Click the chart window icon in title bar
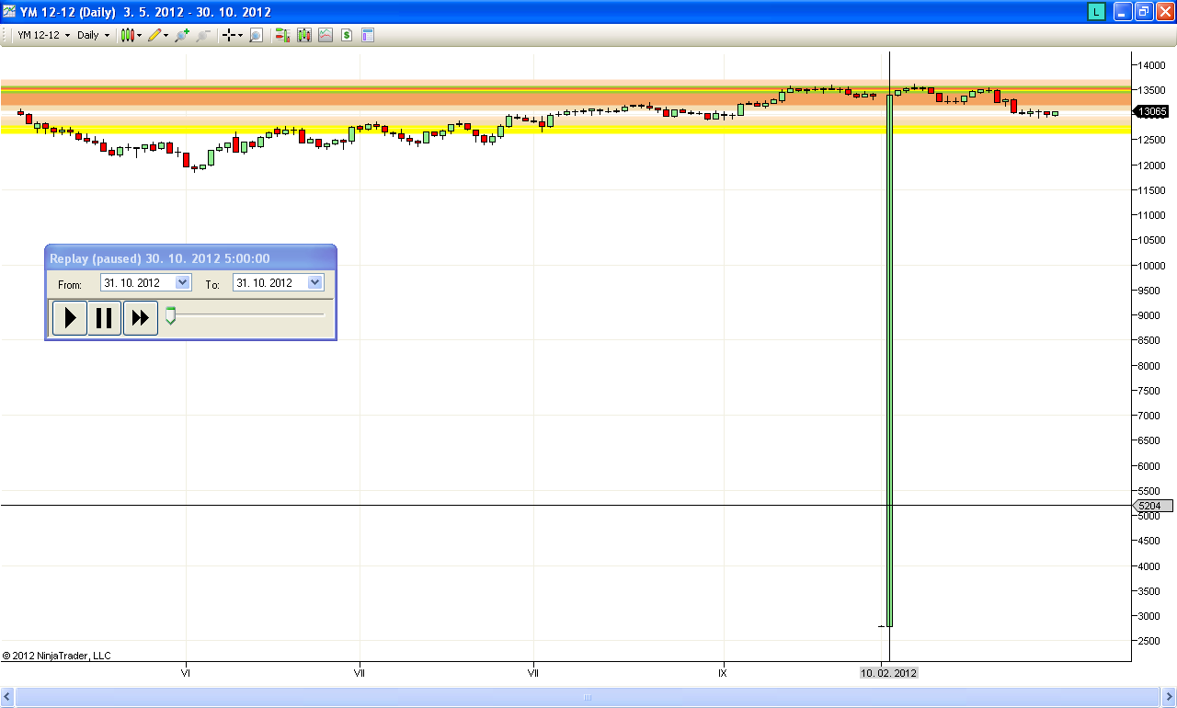Screen dimensions: 1177x708 (x=9, y=12)
